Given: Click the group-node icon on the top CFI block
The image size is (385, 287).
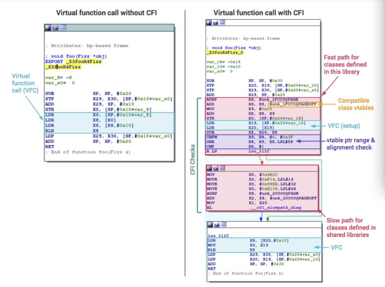Looking at the screenshot, I should [222, 22].
